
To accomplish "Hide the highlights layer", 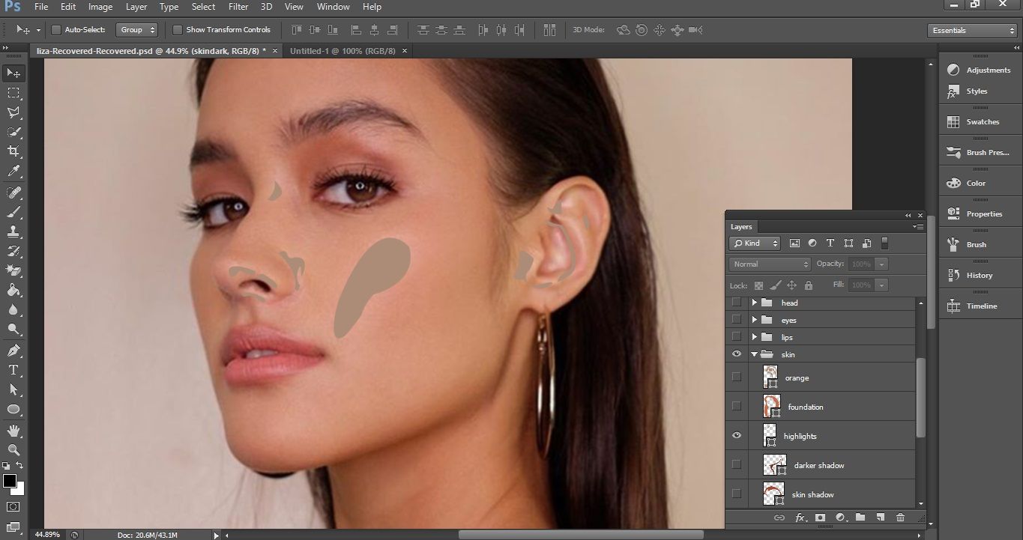I will 737,436.
